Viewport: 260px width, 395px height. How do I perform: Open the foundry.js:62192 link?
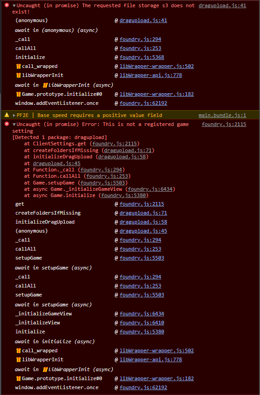[x=143, y=104]
